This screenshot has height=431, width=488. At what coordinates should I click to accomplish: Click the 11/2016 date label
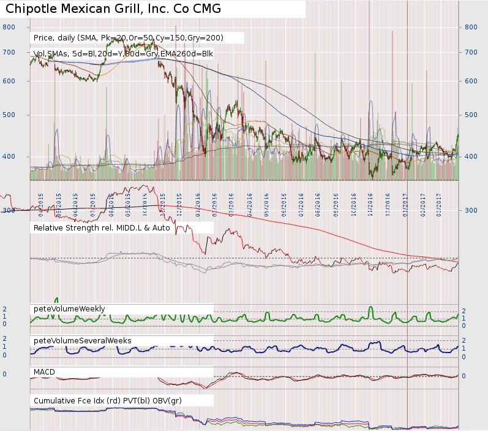click(370, 205)
